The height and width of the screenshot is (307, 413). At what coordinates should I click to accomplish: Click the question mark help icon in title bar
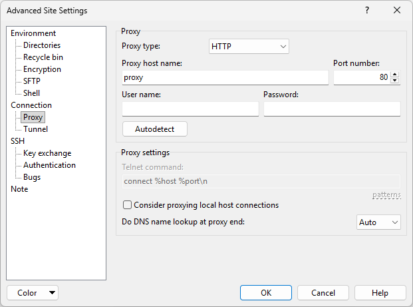tap(367, 11)
